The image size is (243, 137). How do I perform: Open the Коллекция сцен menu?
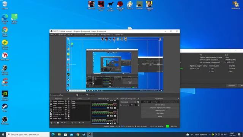click(92, 35)
